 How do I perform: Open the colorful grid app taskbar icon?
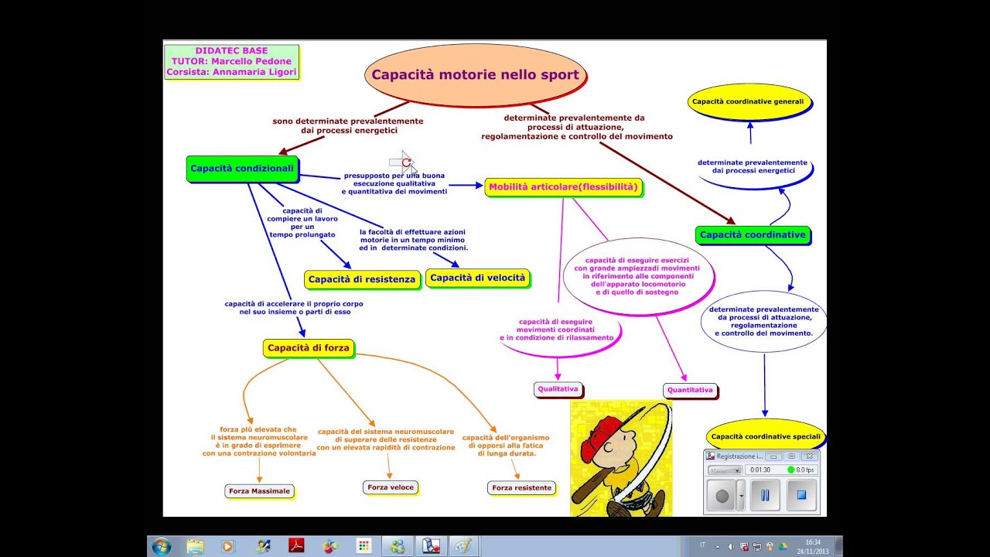(x=364, y=546)
